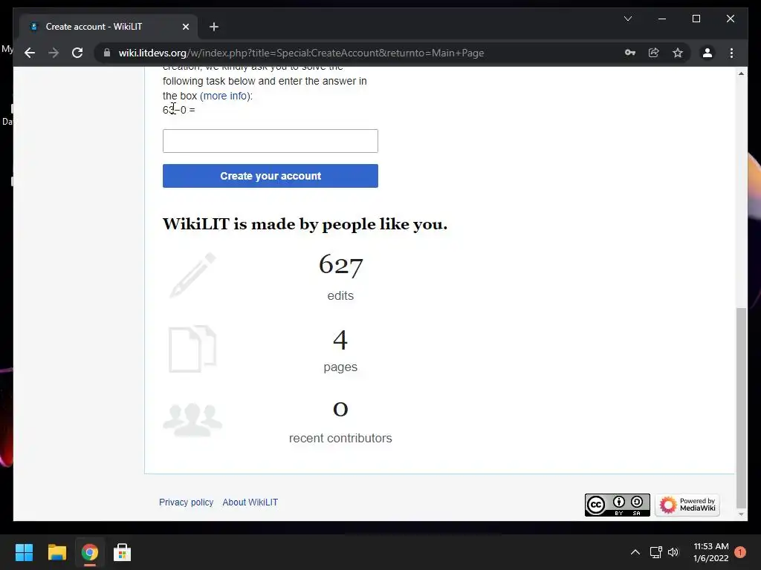Open volume control tray icon
The image size is (761, 570).
[x=673, y=552]
